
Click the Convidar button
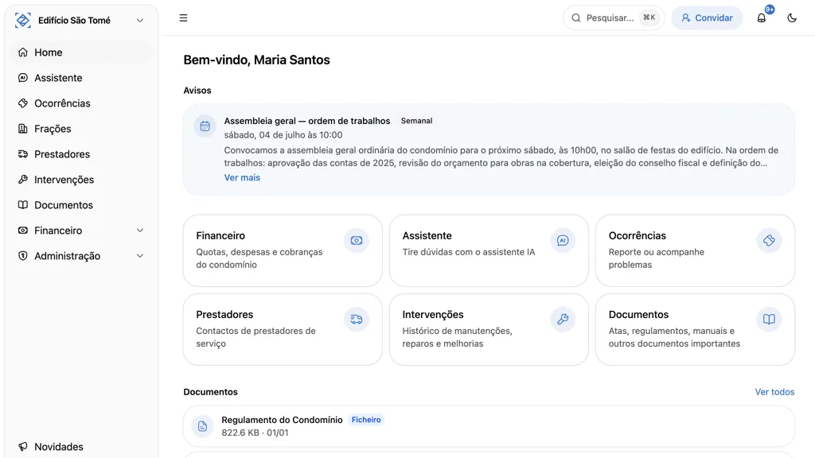pos(707,17)
